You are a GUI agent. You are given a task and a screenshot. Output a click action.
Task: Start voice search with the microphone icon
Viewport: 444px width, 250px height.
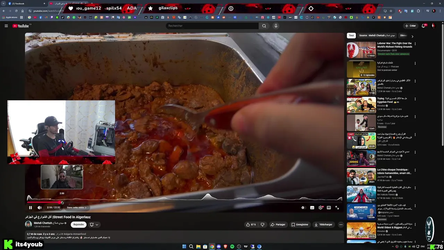pos(276,26)
